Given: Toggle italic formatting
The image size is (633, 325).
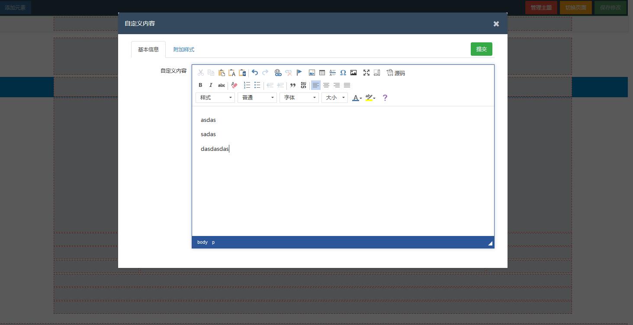Looking at the screenshot, I should [211, 85].
